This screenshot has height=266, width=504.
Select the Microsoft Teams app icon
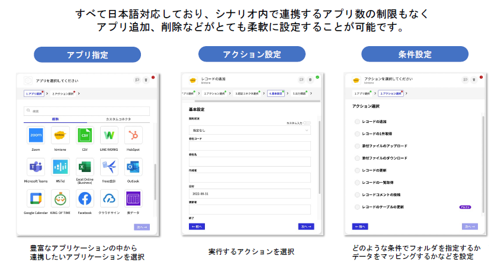tap(36, 167)
